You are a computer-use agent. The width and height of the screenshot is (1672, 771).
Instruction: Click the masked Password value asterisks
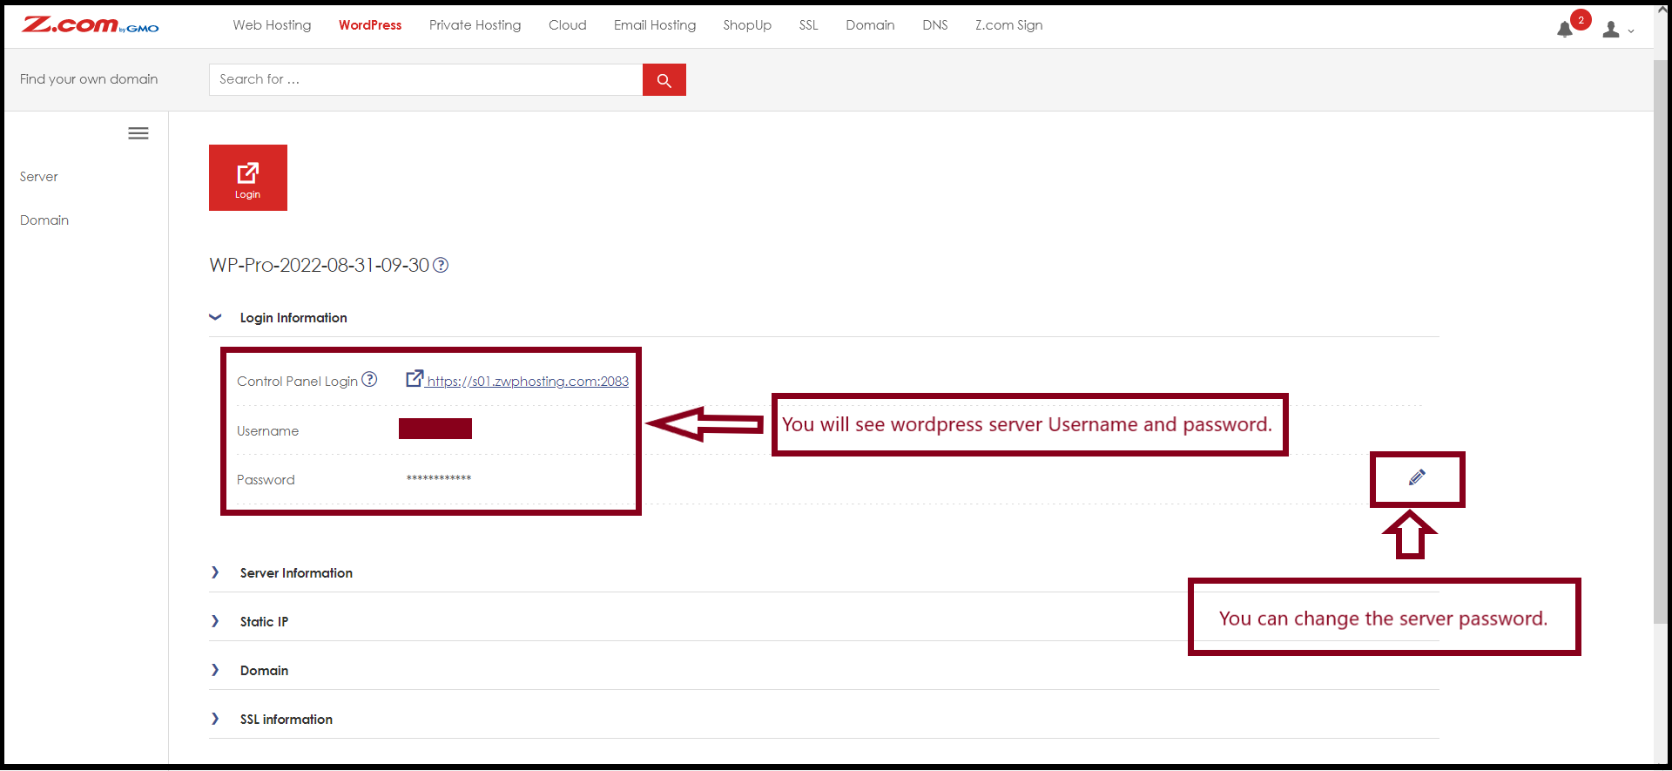point(439,478)
